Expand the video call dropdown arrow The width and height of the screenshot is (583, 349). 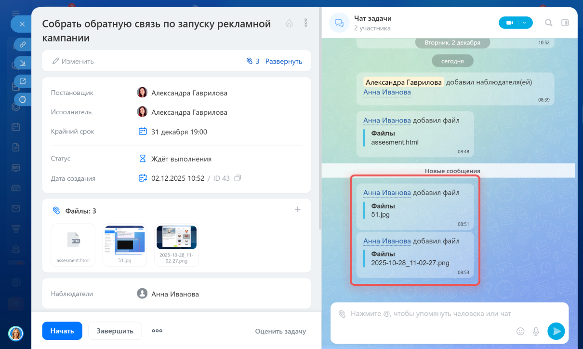pyautogui.click(x=525, y=23)
